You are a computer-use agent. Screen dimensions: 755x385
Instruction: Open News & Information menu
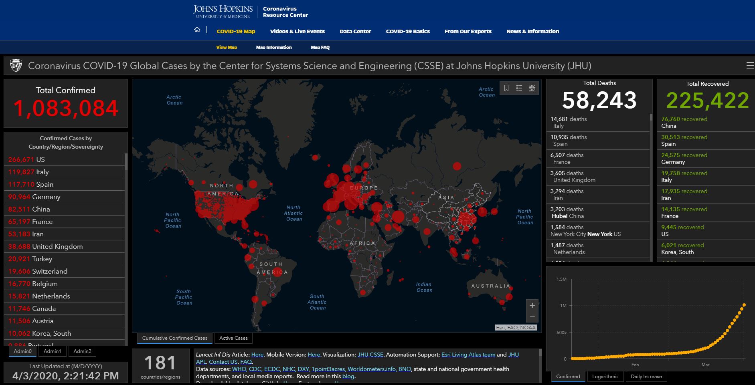point(532,31)
